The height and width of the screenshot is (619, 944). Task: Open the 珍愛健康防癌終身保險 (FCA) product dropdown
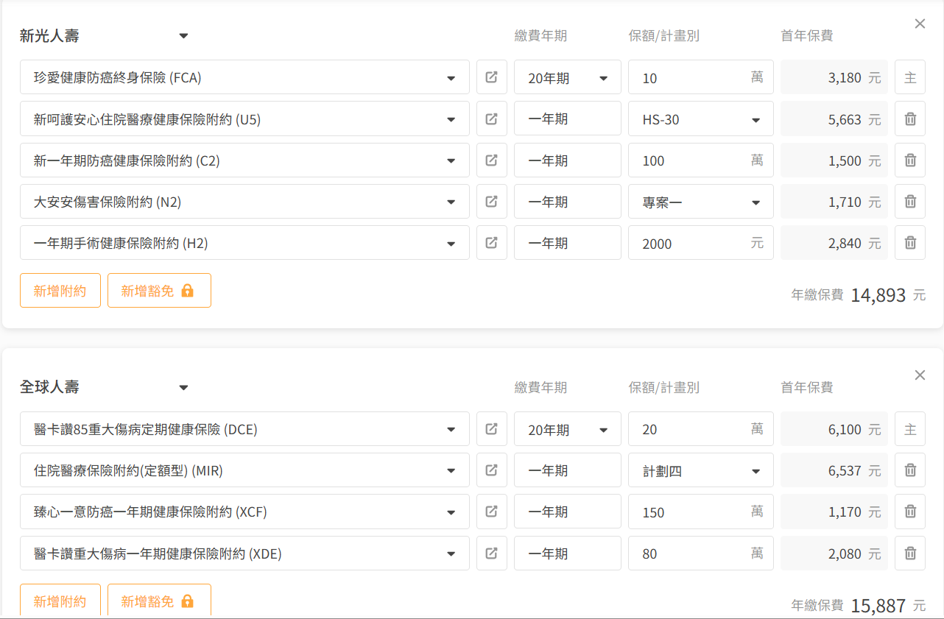244,77
